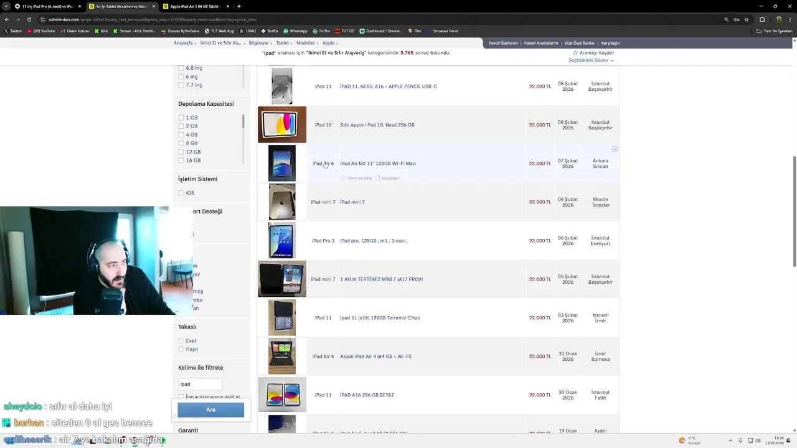Open the volume control in system tray

click(x=758, y=441)
